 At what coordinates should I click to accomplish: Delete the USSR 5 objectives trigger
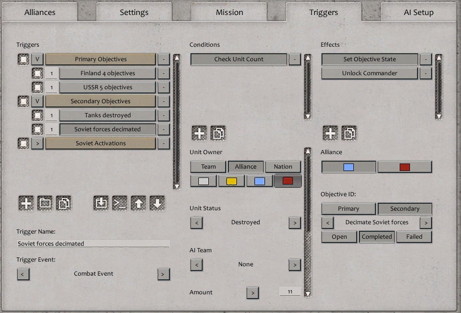click(x=164, y=87)
